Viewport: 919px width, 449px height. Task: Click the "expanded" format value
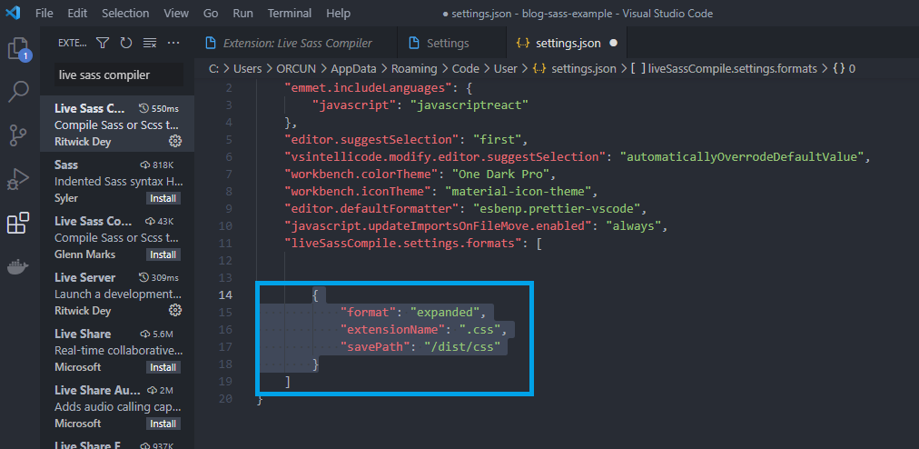click(445, 313)
